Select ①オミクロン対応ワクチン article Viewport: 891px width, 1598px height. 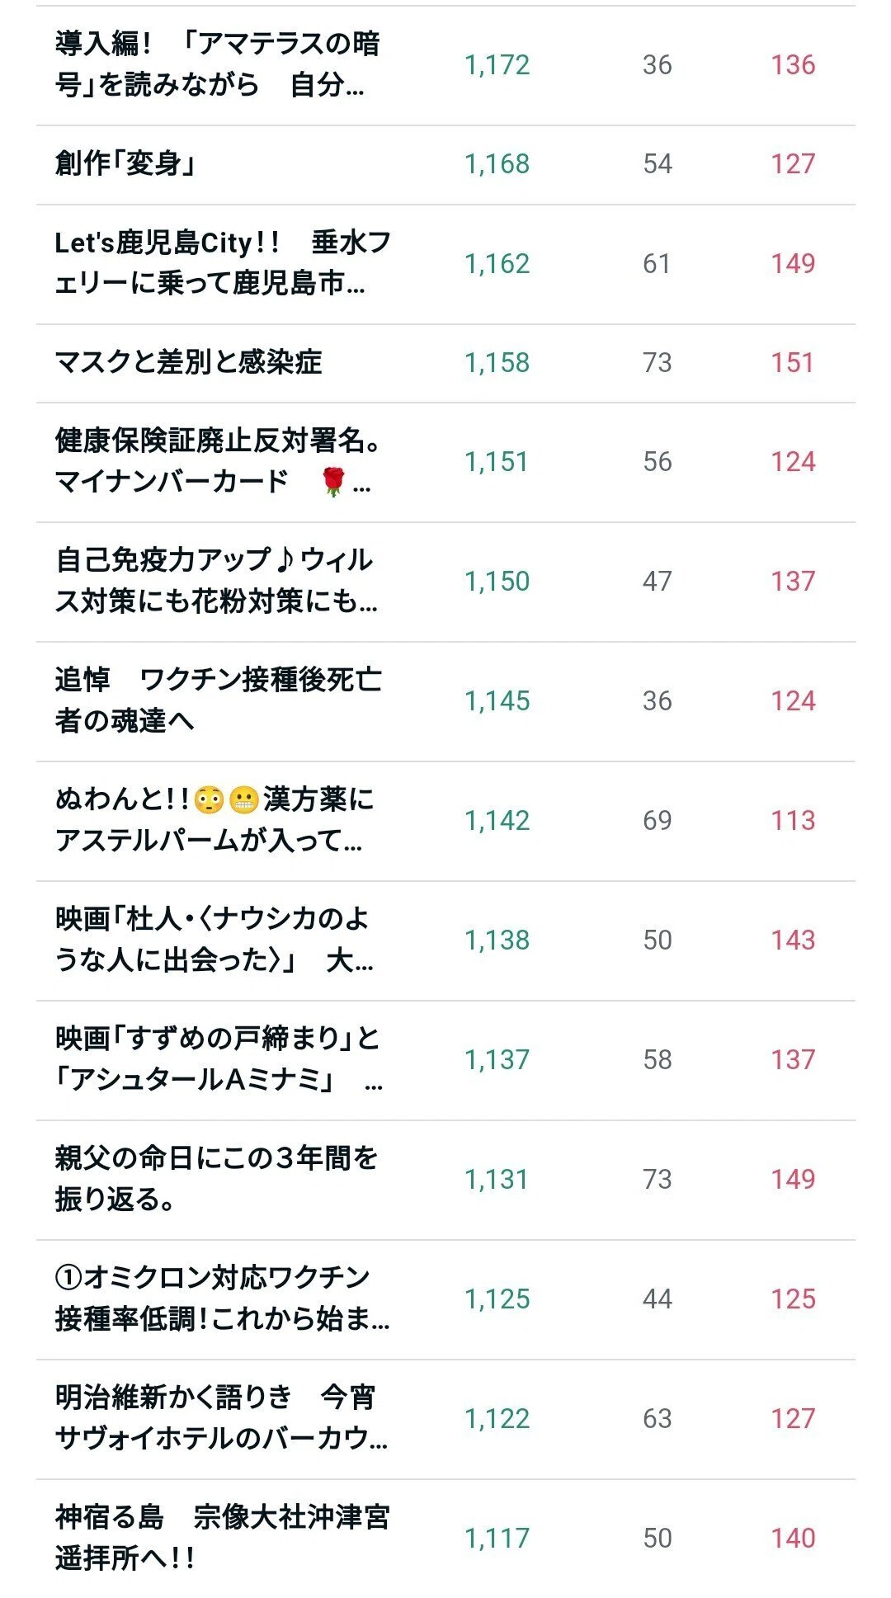pos(223,1299)
